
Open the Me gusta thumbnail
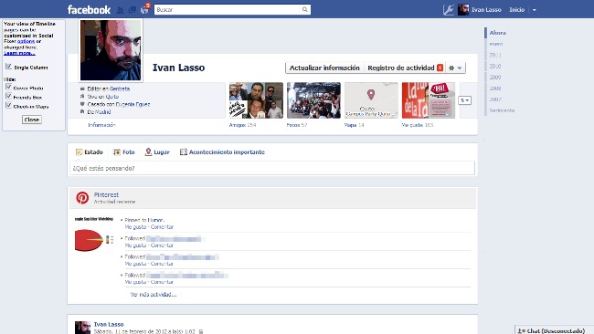[x=429, y=100]
